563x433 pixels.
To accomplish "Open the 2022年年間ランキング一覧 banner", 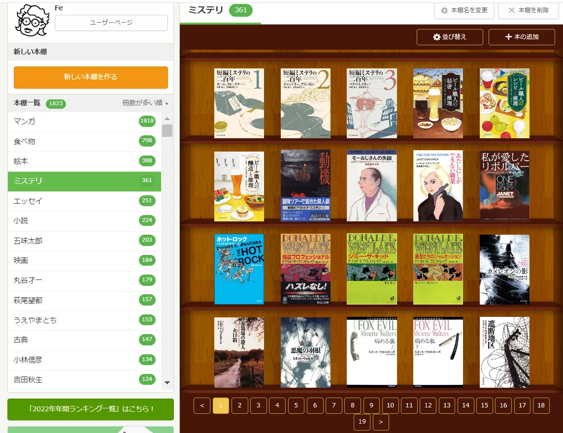I will (91, 409).
